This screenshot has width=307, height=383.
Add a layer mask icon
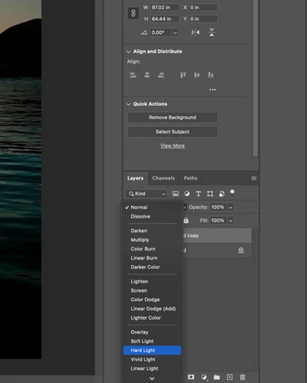click(x=191, y=377)
